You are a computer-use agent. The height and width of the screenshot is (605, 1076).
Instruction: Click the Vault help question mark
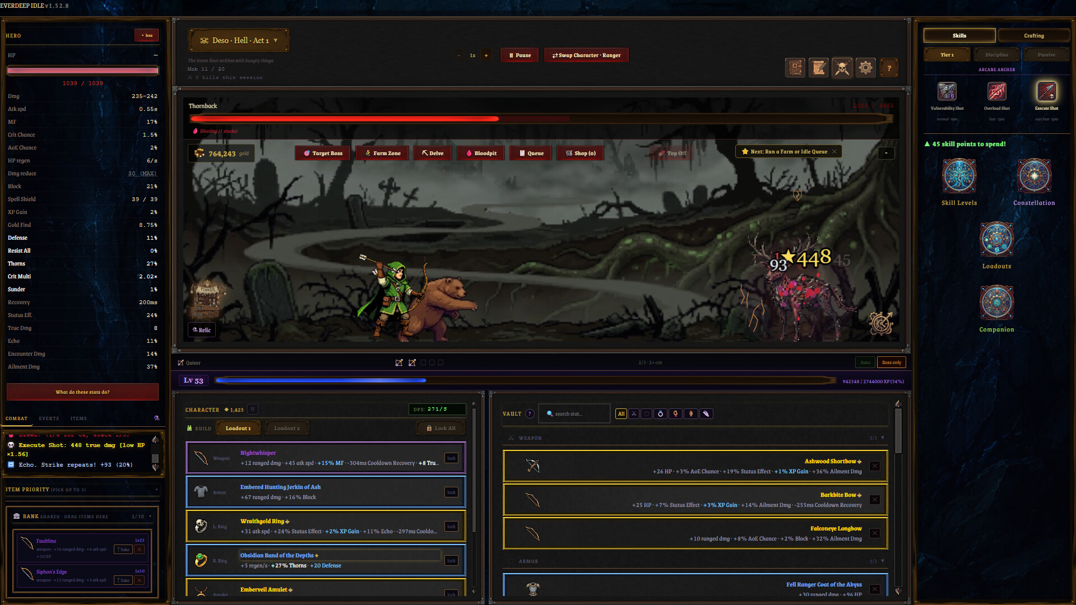(530, 414)
